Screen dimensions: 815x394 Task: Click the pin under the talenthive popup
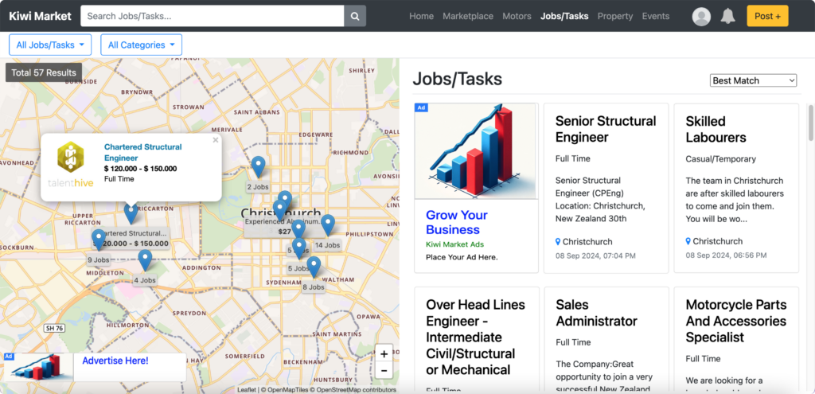(131, 213)
